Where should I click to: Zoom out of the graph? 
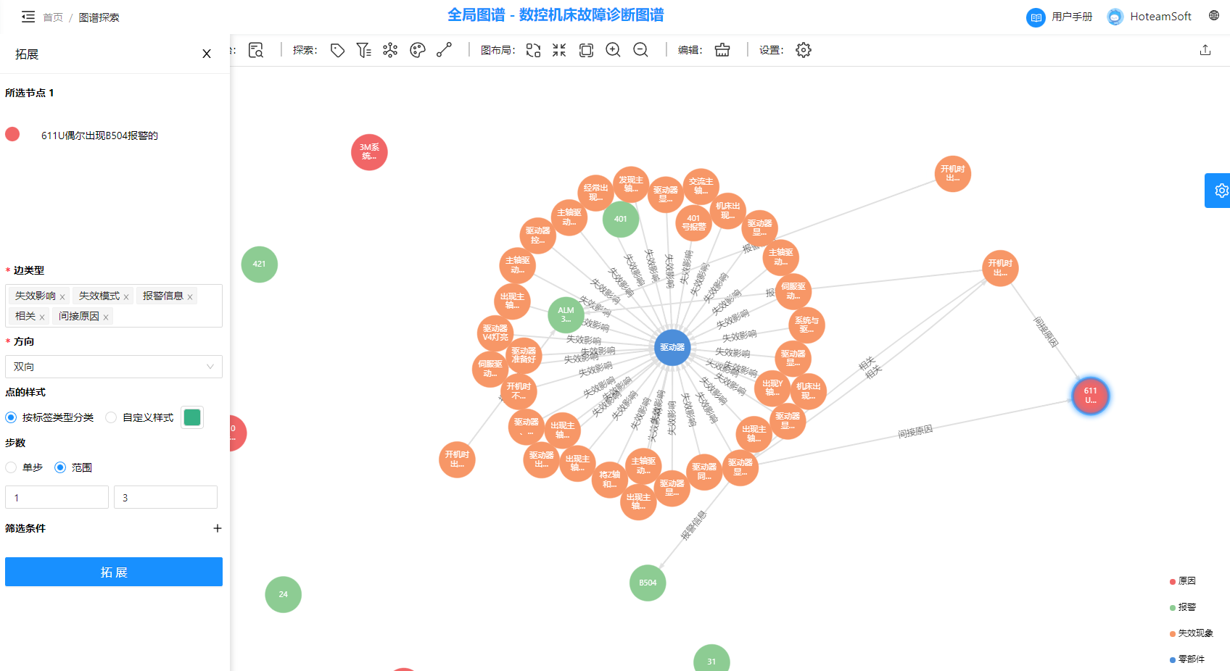click(640, 50)
